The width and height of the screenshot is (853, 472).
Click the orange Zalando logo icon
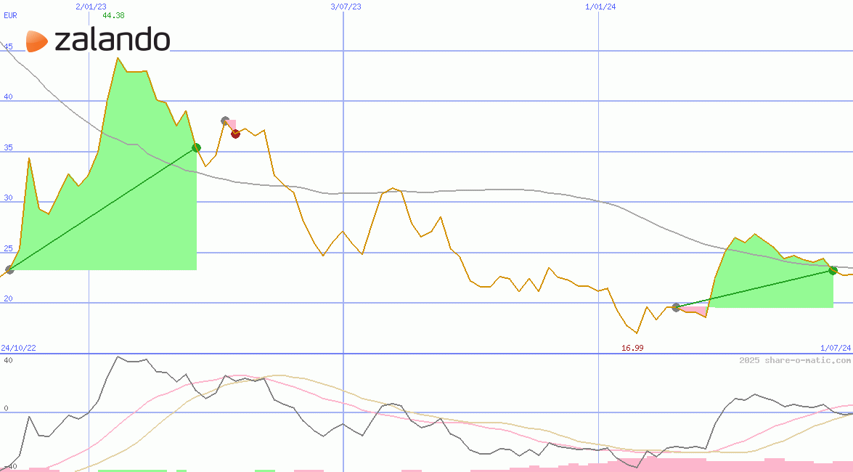click(x=37, y=41)
